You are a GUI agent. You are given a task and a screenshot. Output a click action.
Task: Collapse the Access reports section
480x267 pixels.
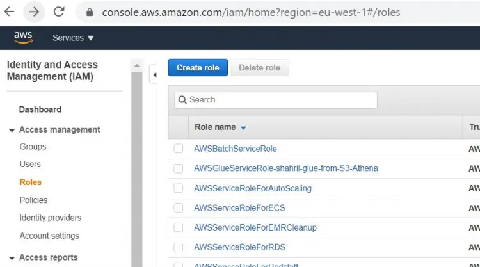pos(12,258)
